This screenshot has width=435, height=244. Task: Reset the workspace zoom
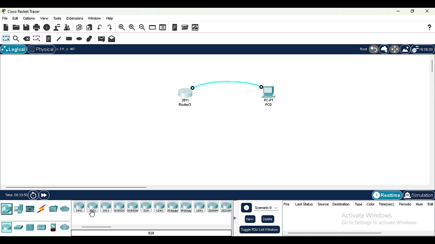pos(132,27)
